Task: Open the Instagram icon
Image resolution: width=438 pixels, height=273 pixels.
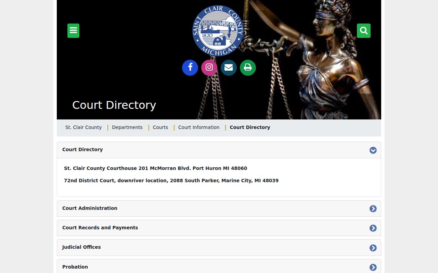Action: [209, 68]
